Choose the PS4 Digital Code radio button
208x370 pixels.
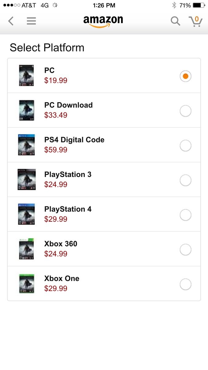[185, 146]
